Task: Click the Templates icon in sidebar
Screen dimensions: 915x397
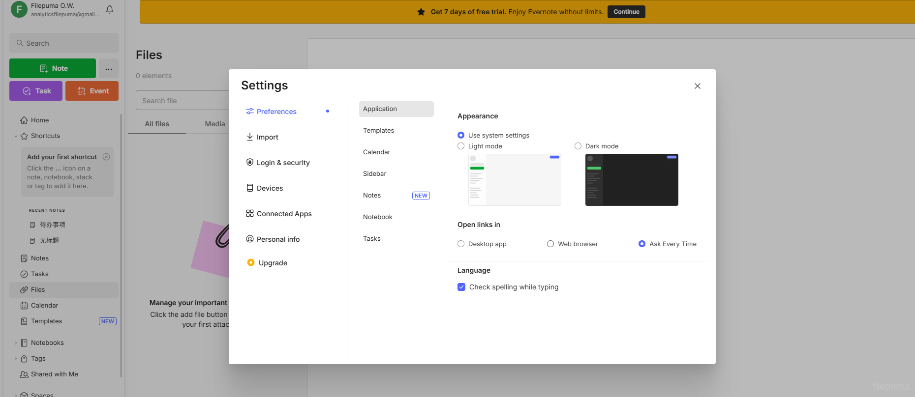Action: 24,321
